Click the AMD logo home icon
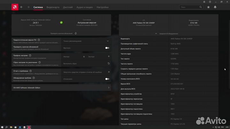230x129 pixels. (14, 7)
